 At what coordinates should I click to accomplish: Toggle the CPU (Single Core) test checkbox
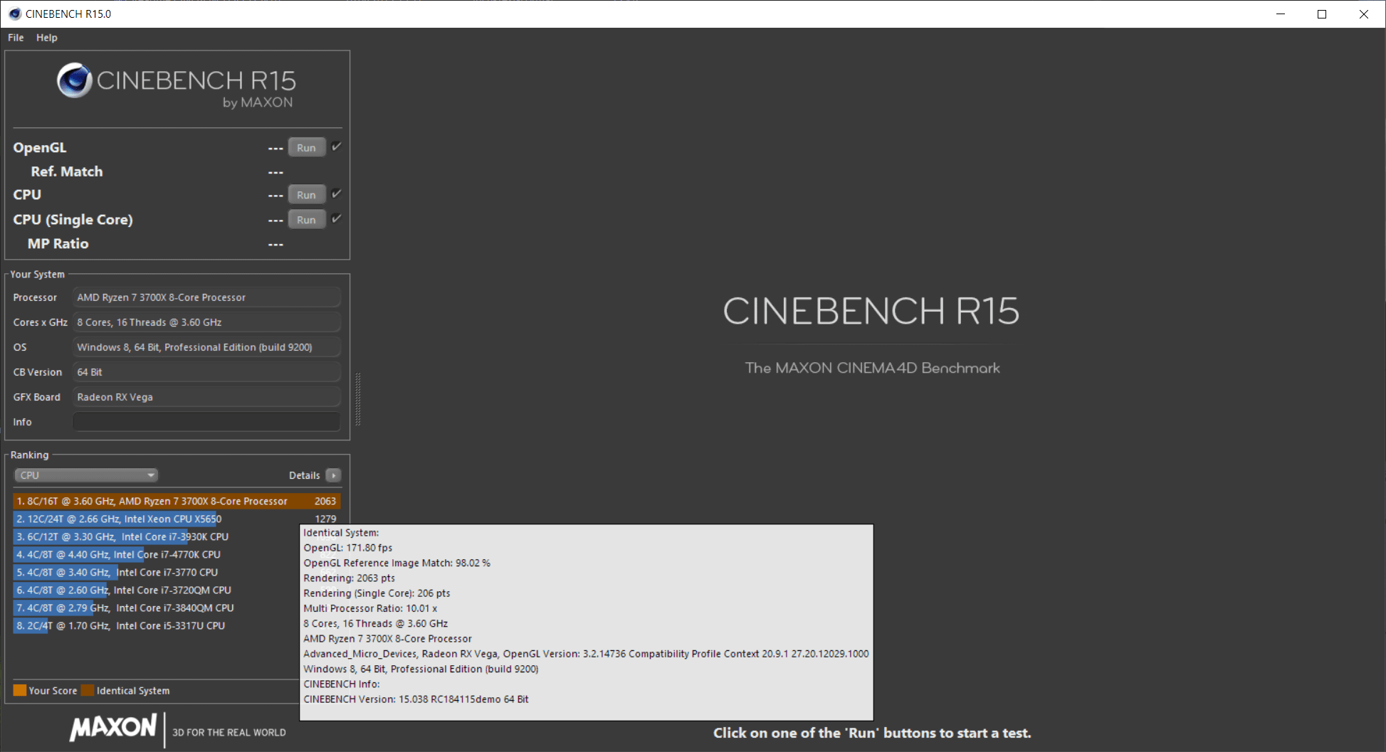pos(337,218)
